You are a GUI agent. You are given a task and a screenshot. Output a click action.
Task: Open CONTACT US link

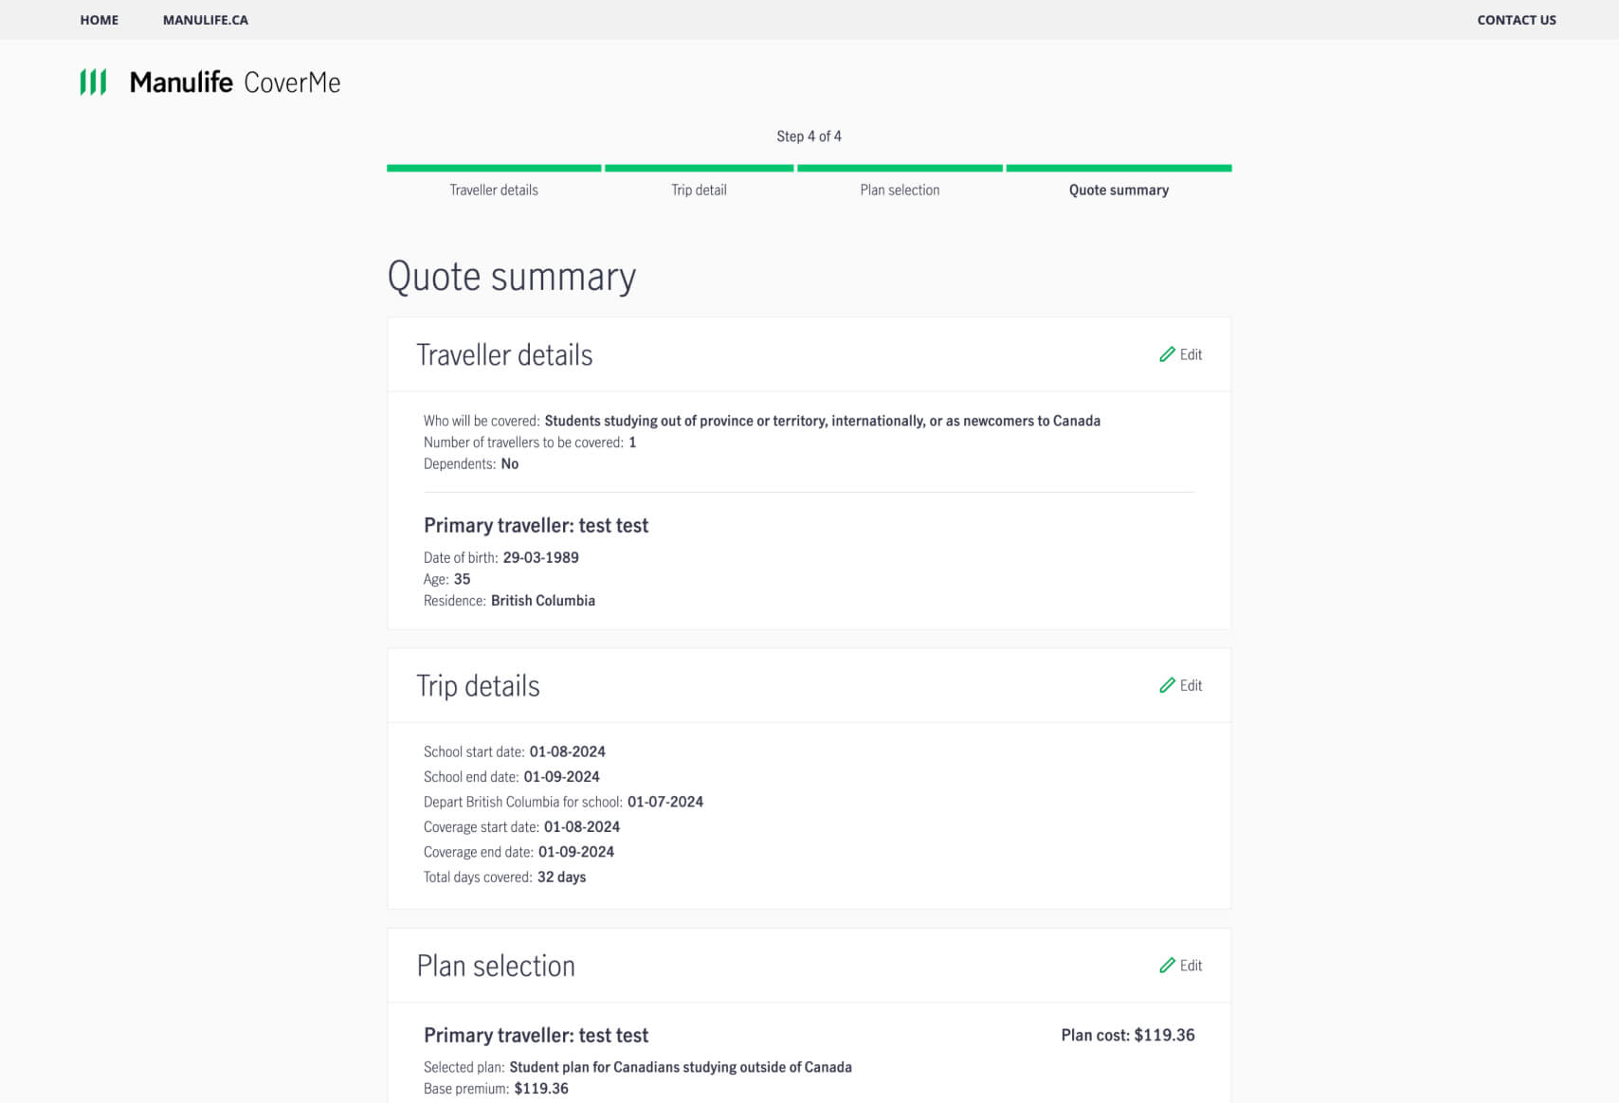(1516, 20)
